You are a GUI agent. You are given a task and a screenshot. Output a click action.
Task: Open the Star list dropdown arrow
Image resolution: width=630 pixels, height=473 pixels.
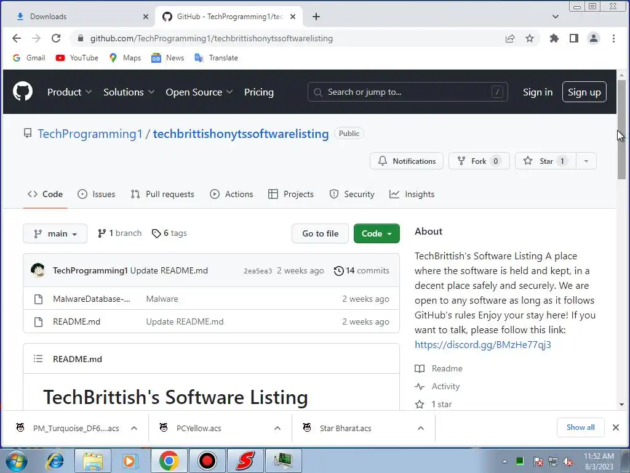586,161
